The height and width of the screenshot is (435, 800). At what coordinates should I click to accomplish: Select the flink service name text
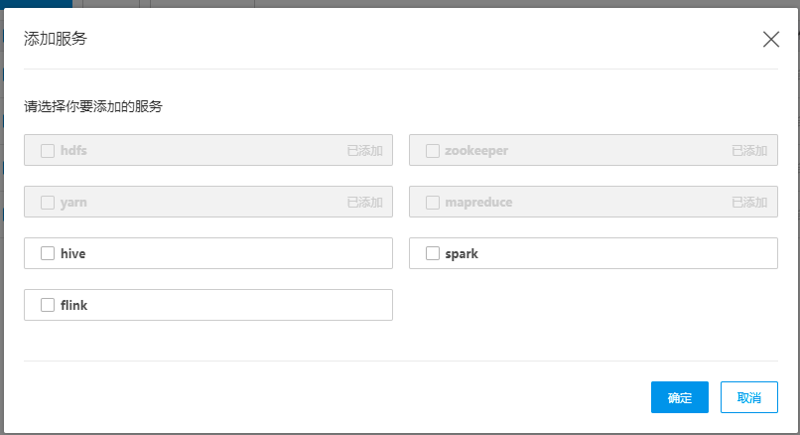(x=74, y=305)
